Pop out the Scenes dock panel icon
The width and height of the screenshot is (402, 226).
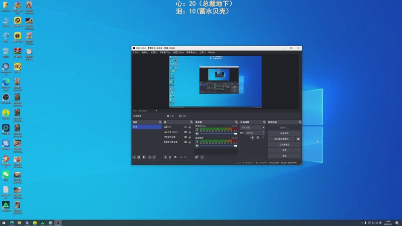(x=160, y=122)
